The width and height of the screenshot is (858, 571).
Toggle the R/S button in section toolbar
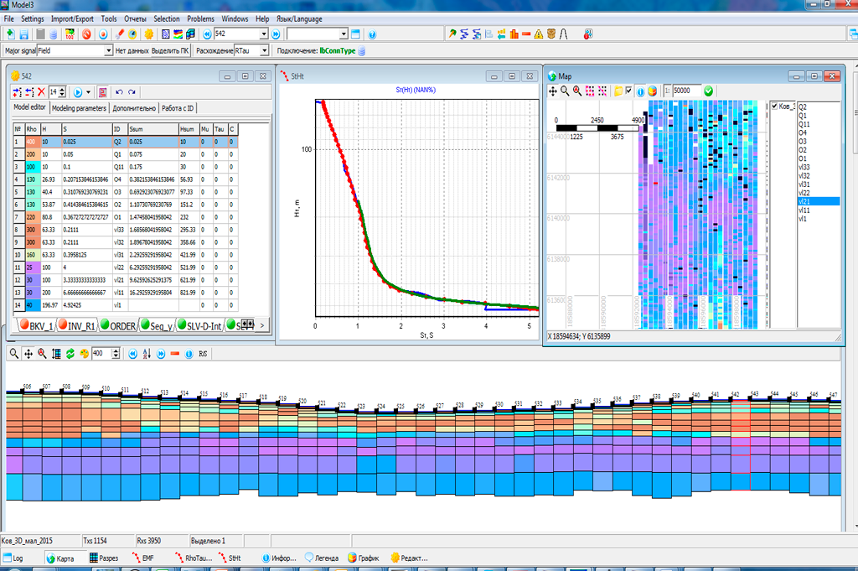204,354
